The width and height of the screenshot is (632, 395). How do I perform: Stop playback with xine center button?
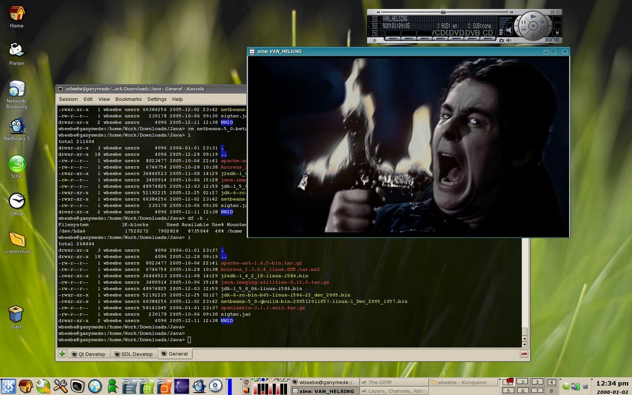(x=533, y=26)
